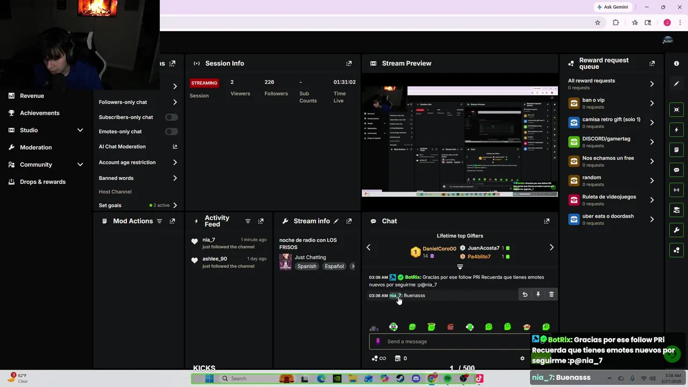
Task: Open Revenue in the sidebar
Action: [32, 96]
